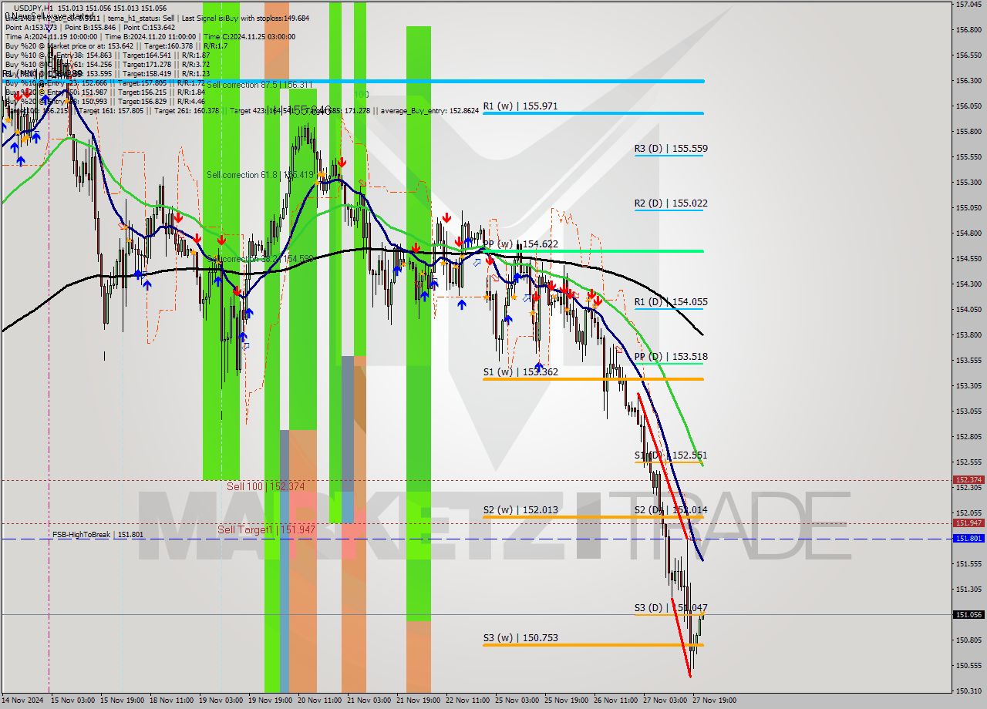Click the 155.050 price axis value

pyautogui.click(x=968, y=208)
